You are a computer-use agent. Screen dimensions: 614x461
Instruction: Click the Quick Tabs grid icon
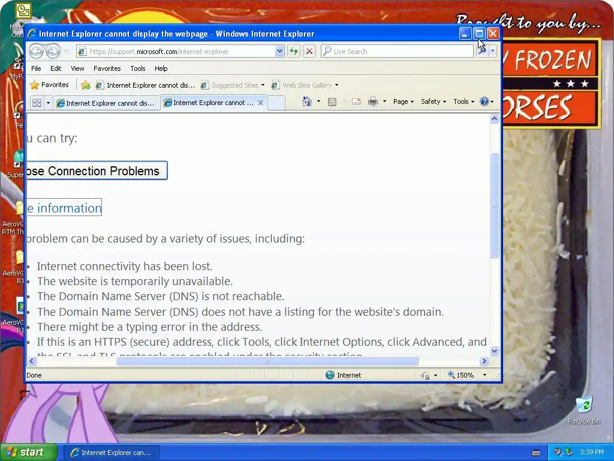pos(37,103)
